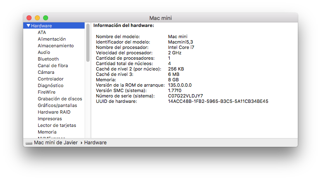Open Canal de fibra entry
The image size is (321, 180).
click(53, 66)
